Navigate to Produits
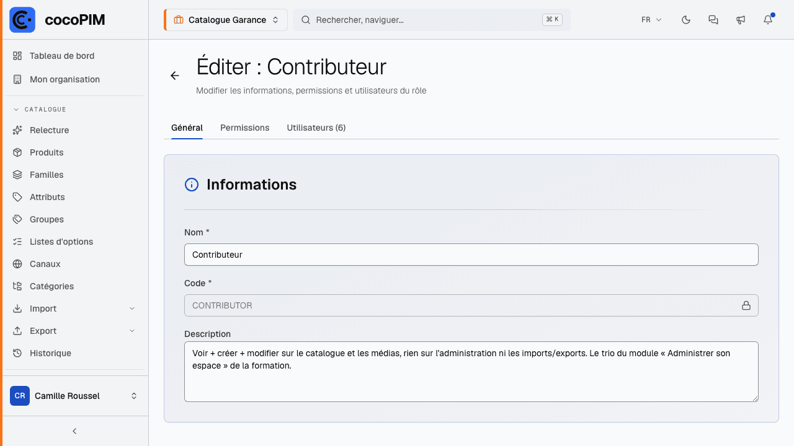Image resolution: width=794 pixels, height=446 pixels. point(74,152)
